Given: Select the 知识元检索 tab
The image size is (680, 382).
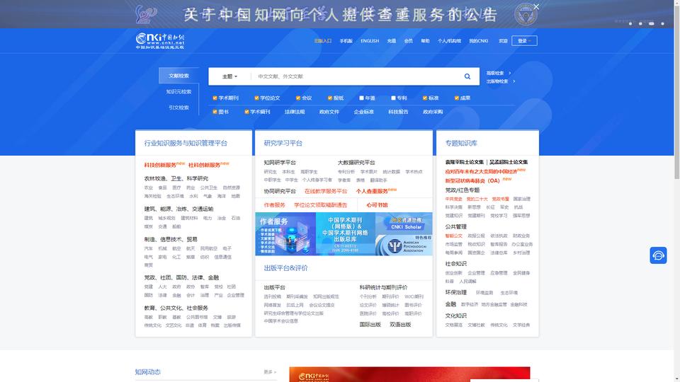Looking at the screenshot, I should (178, 91).
